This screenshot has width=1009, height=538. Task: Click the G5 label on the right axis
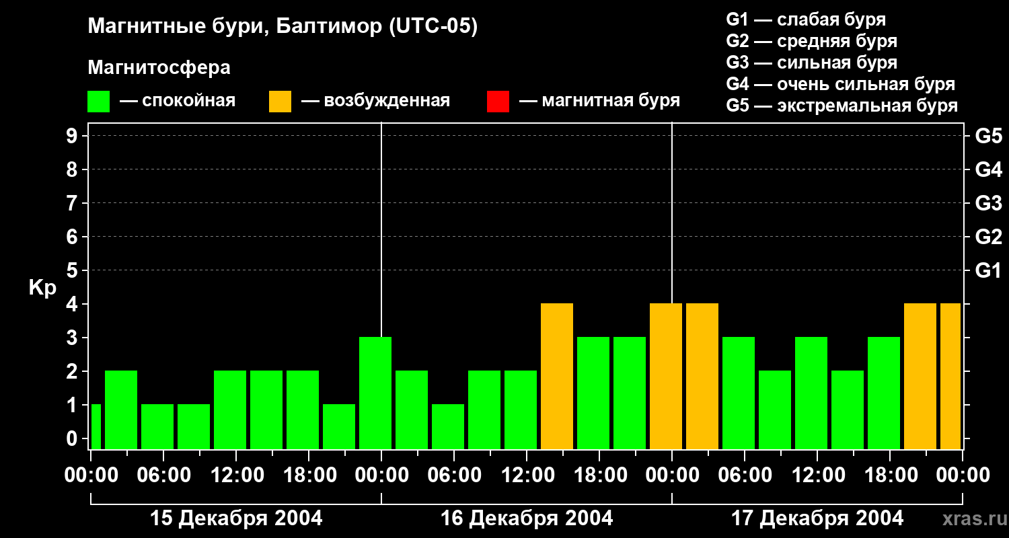click(988, 136)
